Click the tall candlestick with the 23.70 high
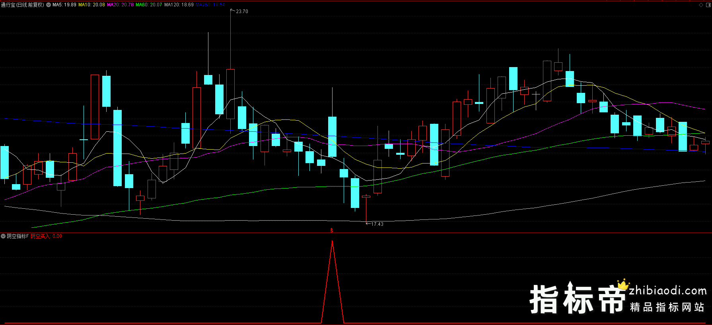 230,94
